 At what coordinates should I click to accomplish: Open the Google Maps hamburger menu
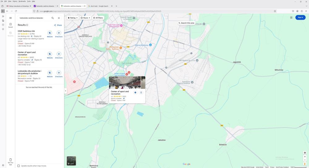pyautogui.click(x=11, y=18)
